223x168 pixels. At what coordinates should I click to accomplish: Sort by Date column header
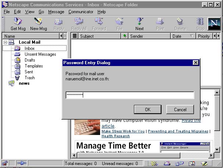183,36
